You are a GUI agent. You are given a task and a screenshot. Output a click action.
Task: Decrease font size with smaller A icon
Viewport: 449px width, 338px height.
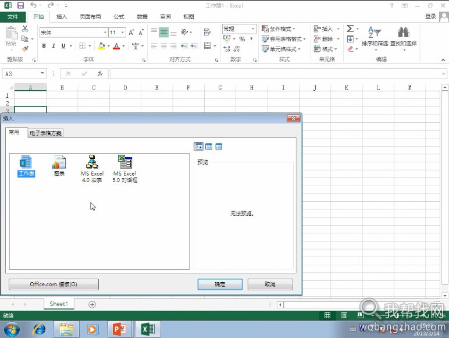coord(141,33)
